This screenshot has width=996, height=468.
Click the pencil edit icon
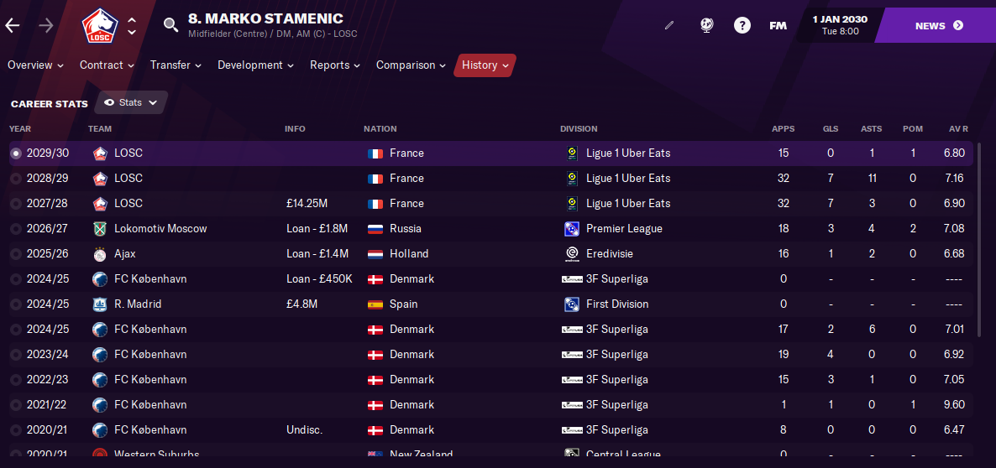click(x=668, y=25)
